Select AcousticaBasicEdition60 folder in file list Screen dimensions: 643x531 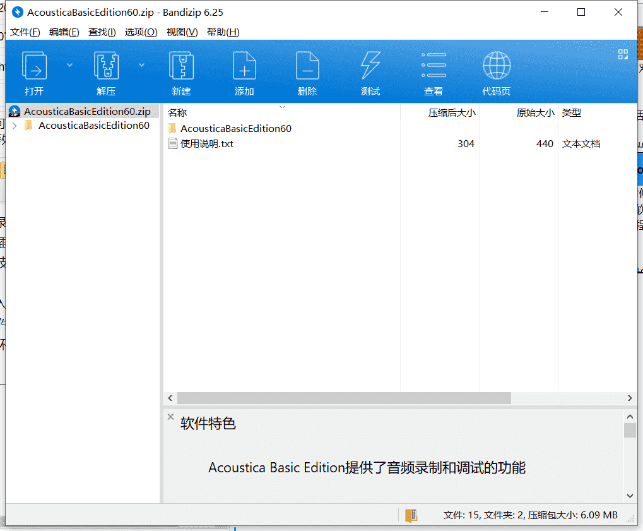pos(236,128)
